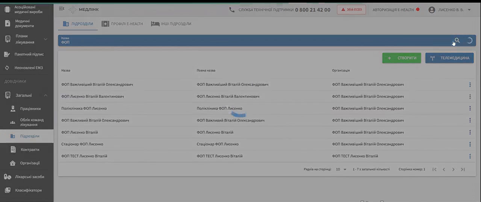481x202 pixels.
Task: Open row menu for ФОП Важливіший Віталій Олександрович
Action: tap(470, 85)
